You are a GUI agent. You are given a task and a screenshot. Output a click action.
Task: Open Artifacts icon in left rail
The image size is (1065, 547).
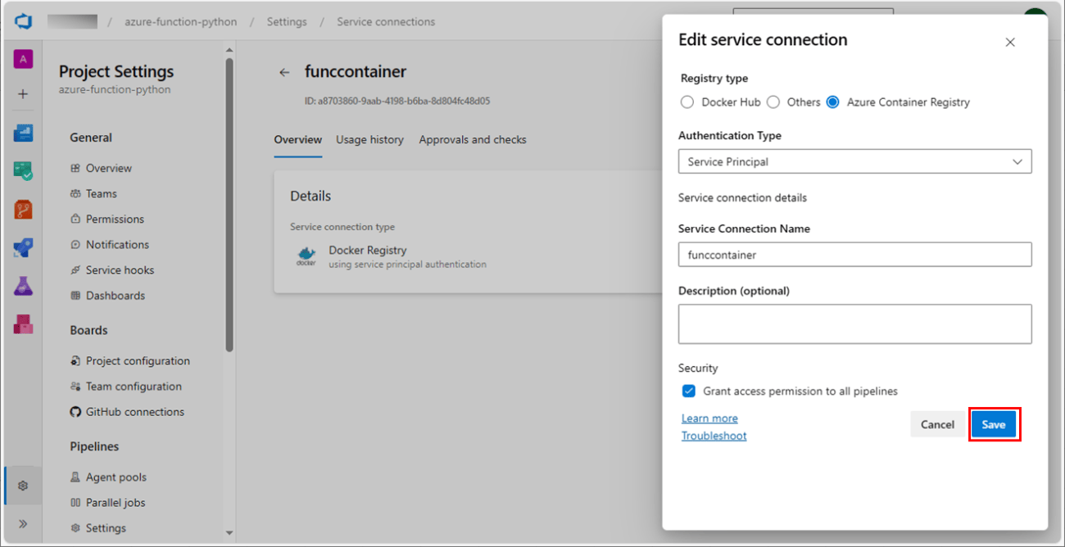(23, 324)
